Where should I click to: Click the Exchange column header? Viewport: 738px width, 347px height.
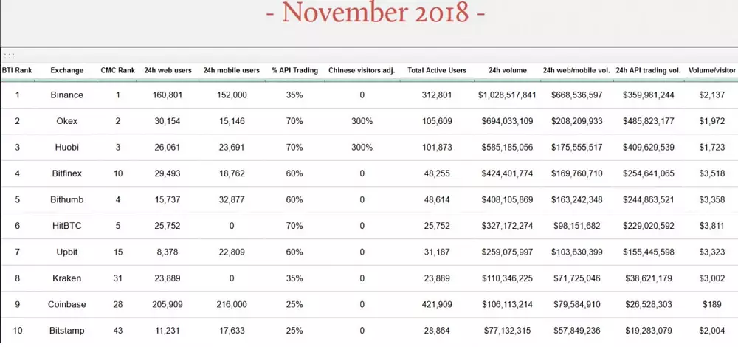tap(66, 71)
